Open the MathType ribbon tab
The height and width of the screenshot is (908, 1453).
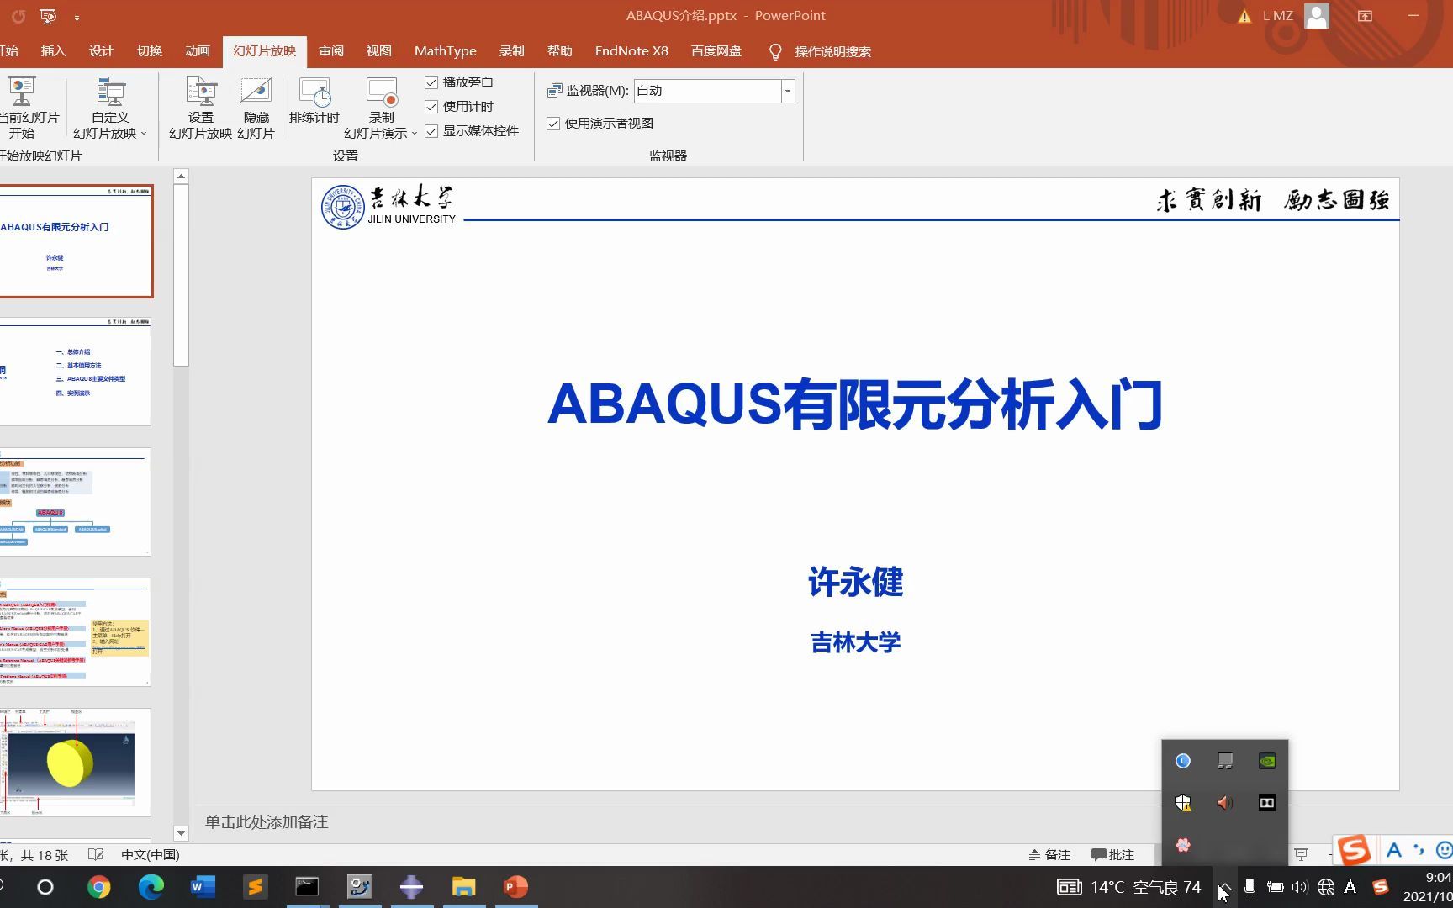pos(446,51)
